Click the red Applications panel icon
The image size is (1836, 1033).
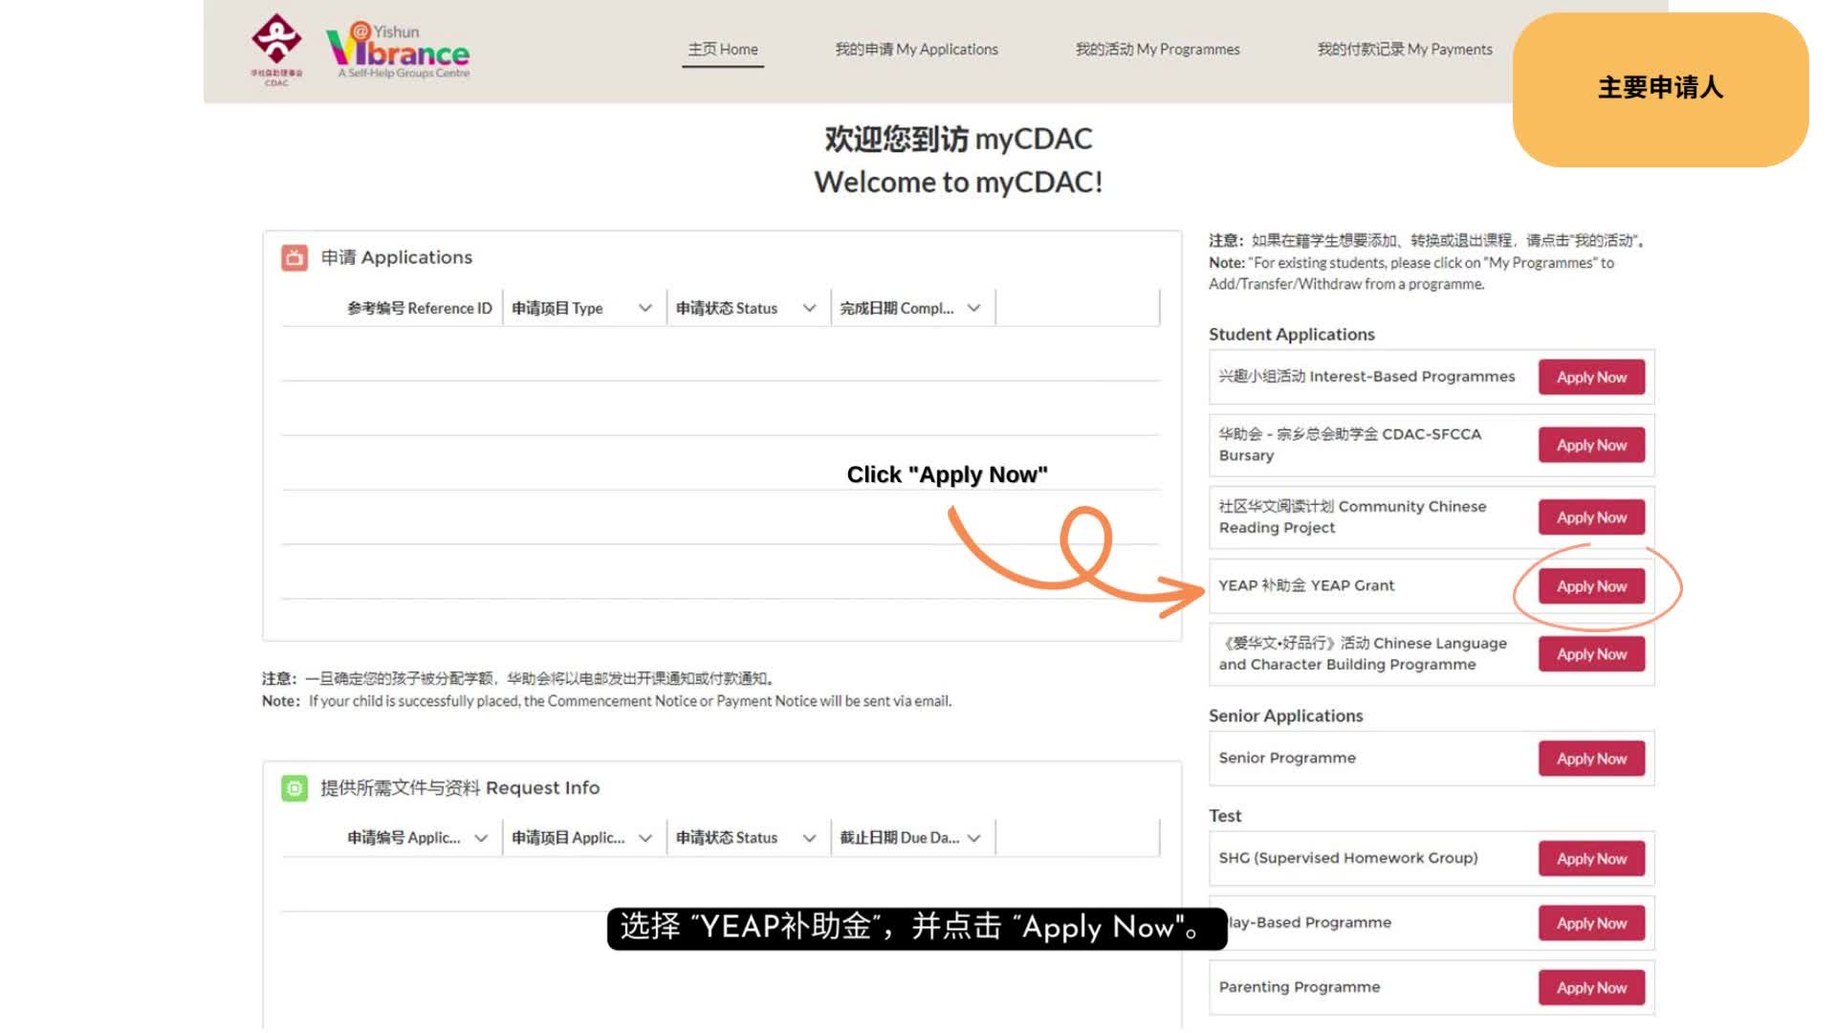tap(295, 255)
